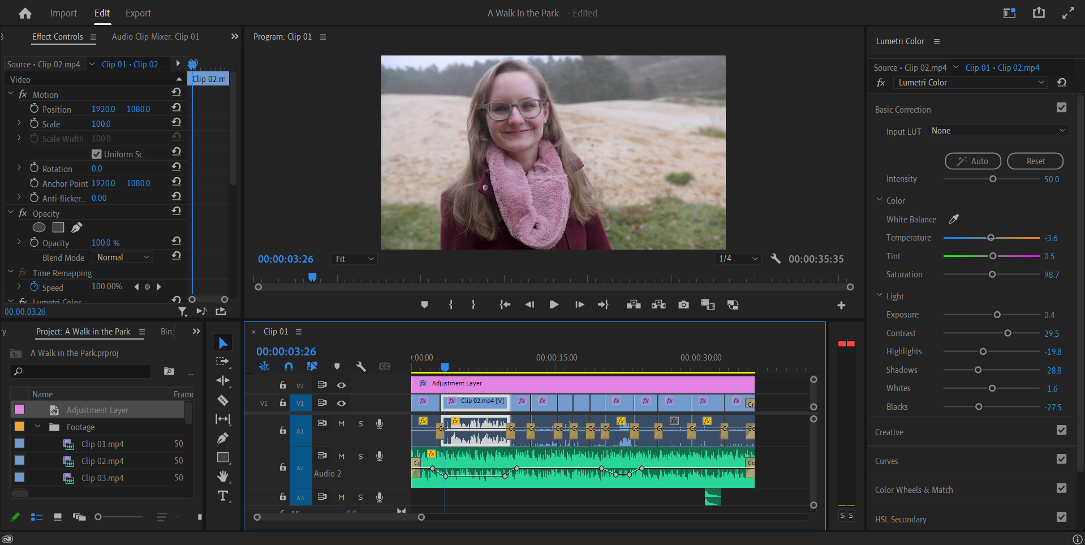
Task: Select the Rectangle tool
Action: tap(223, 457)
